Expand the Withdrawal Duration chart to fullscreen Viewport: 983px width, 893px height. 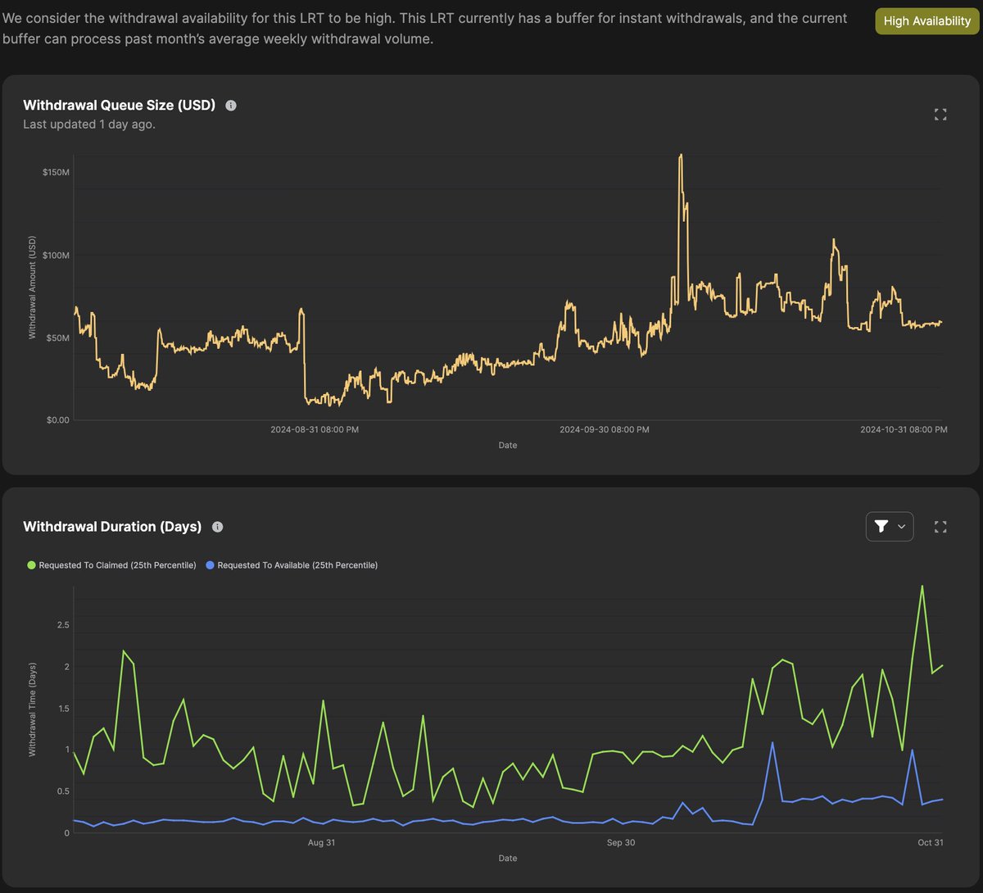(940, 527)
